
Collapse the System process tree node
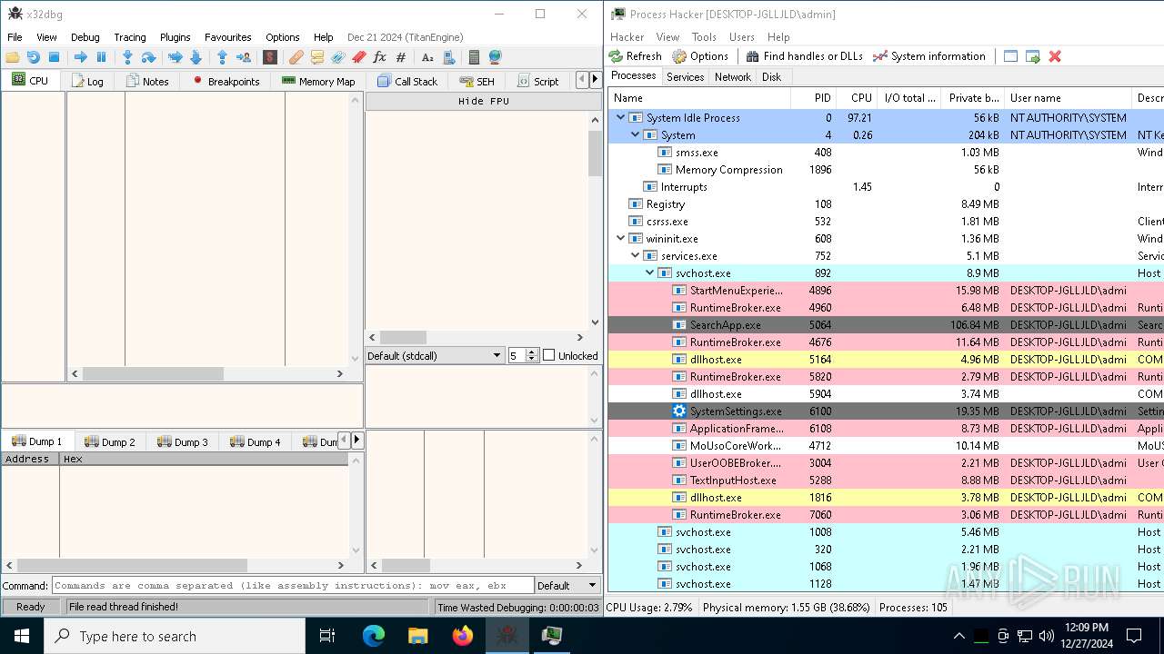point(636,134)
